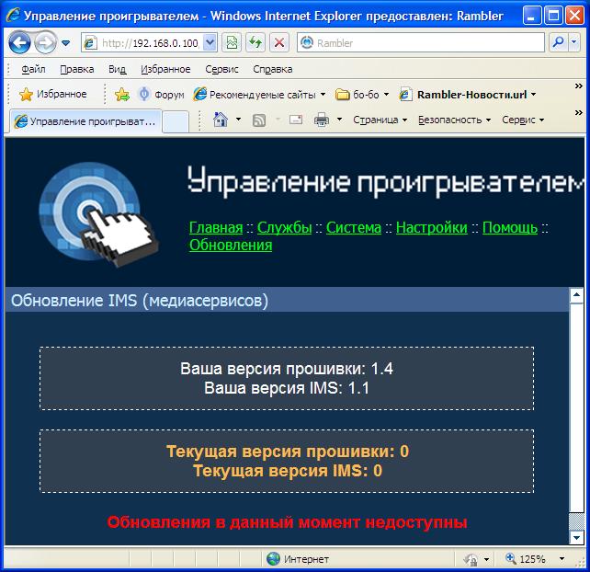Click the pointing hand logo image
This screenshot has width=590, height=572.
pos(98,214)
